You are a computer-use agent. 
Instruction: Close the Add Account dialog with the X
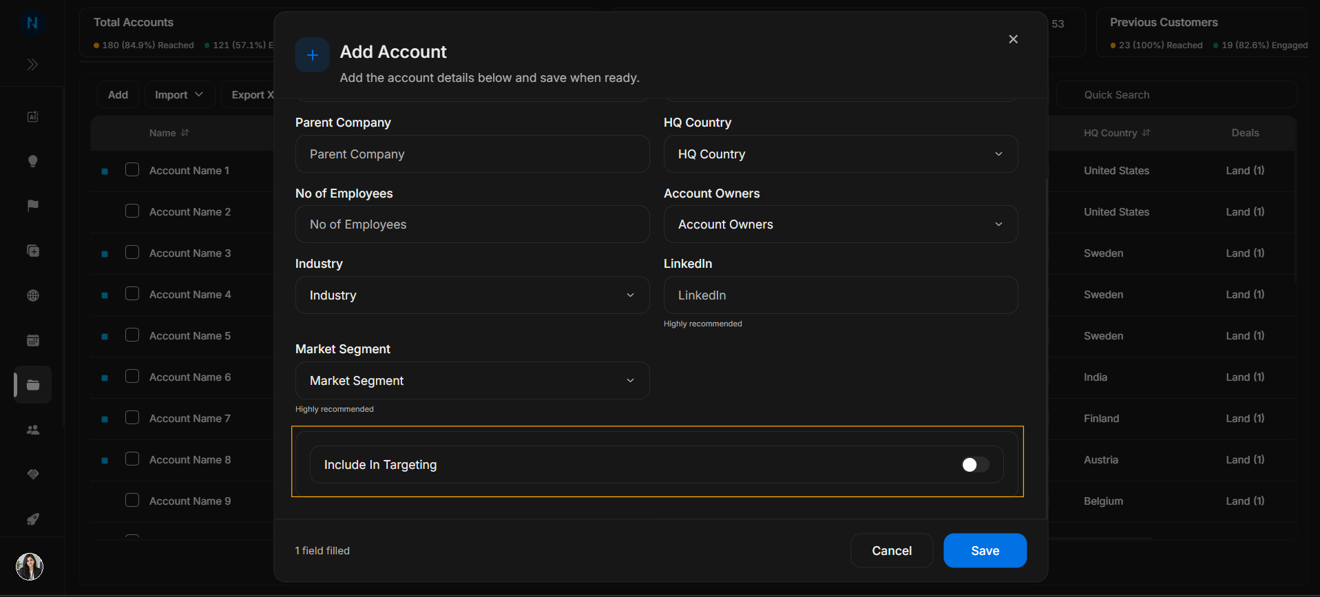(x=1013, y=39)
